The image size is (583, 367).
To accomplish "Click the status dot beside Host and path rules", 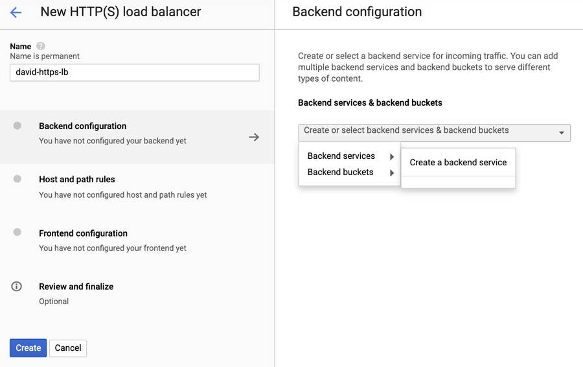I will coord(17,179).
